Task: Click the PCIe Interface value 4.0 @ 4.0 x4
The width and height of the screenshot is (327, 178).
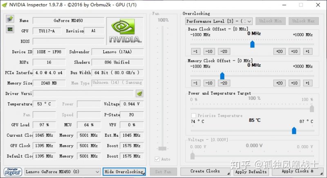Action: (x=49, y=72)
